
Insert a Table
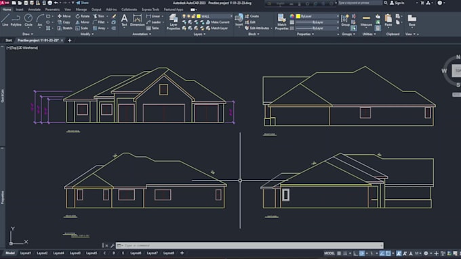(153, 28)
